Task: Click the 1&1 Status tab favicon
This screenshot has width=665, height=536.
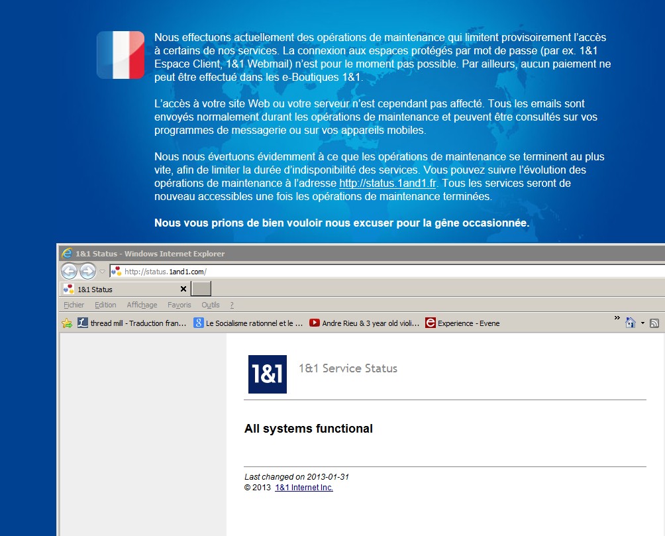Action: (68, 289)
